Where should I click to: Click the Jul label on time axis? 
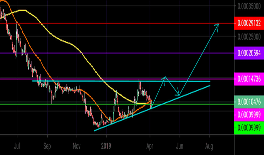(x=17, y=146)
